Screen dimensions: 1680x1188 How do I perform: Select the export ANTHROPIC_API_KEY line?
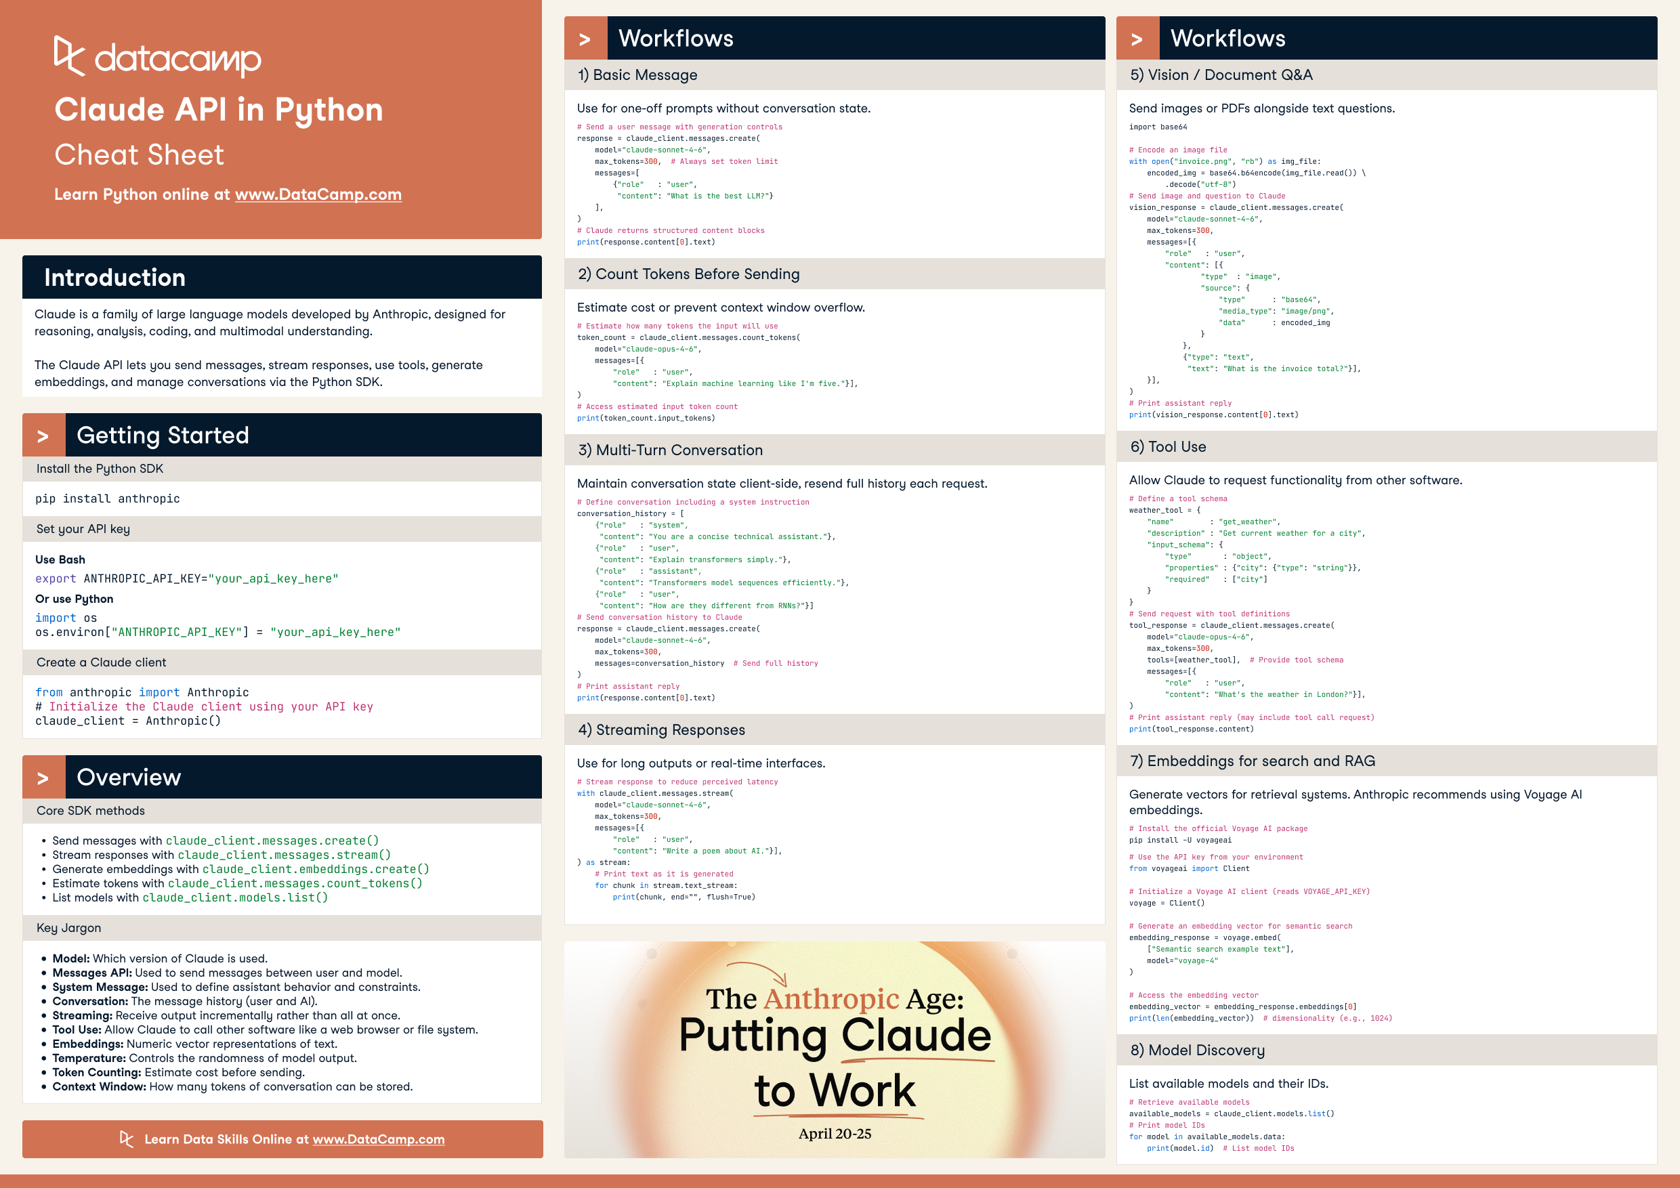(x=186, y=578)
